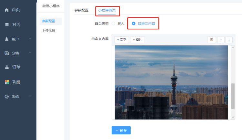Select the 自定义内容 radio option
Viewport: 242px width, 140px height.
point(134,23)
